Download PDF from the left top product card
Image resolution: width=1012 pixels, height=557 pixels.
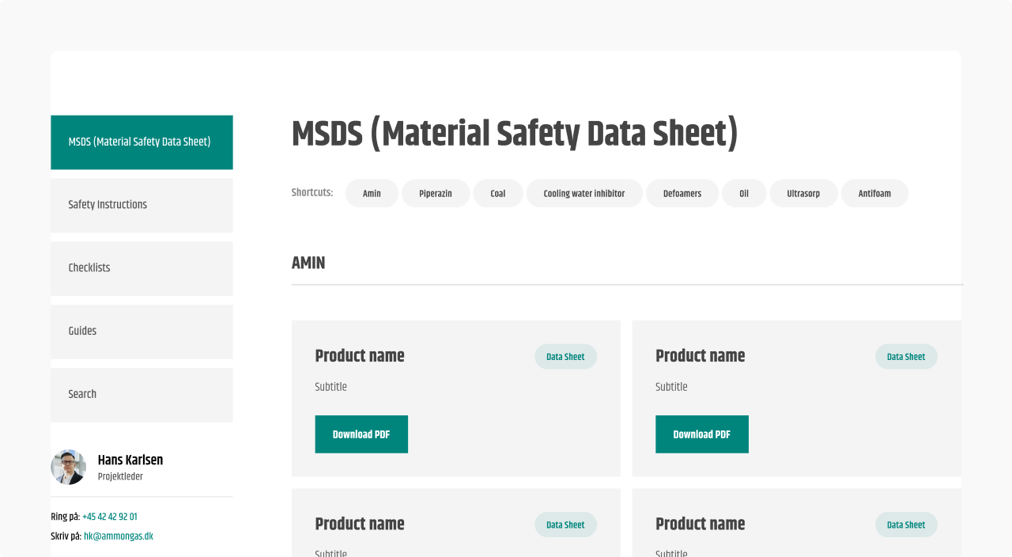pos(361,434)
